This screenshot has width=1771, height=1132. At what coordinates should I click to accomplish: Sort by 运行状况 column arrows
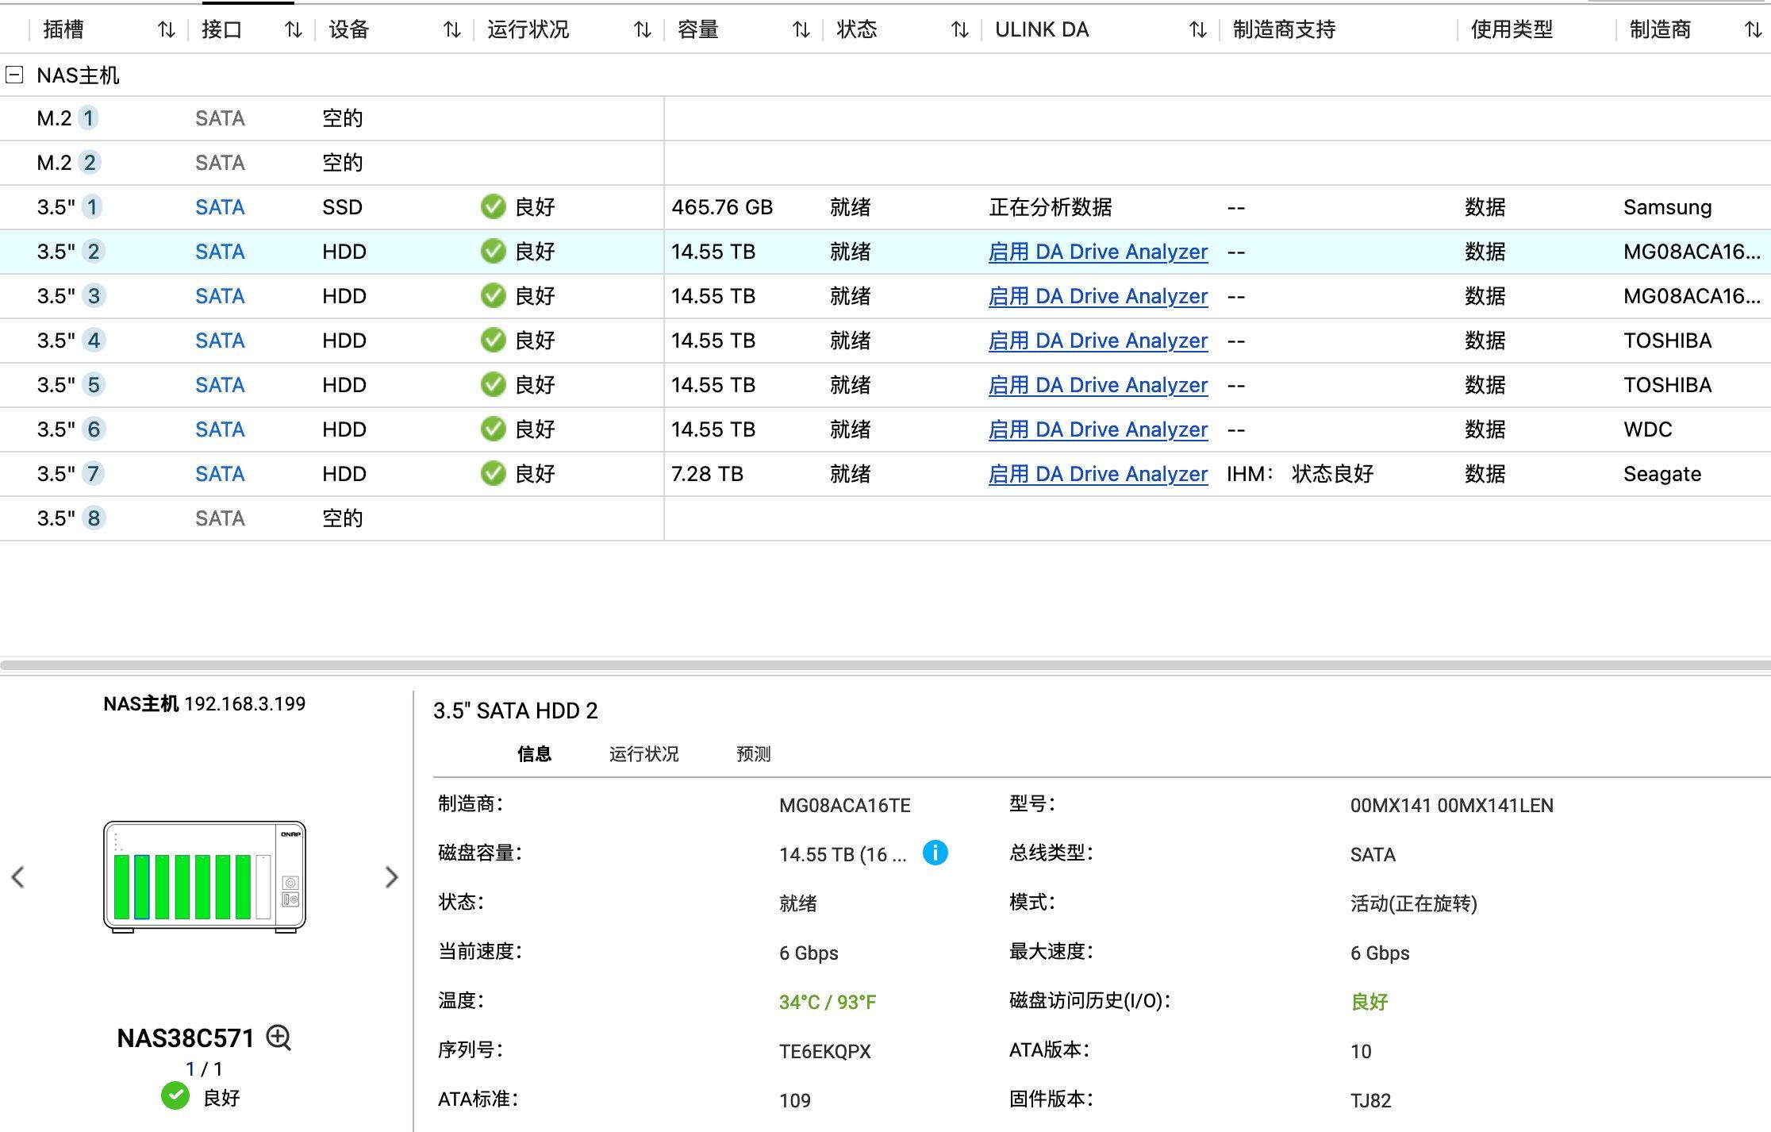coord(643,30)
